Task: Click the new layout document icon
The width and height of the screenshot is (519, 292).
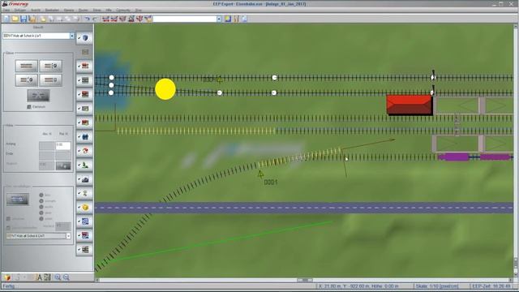Action: point(6,19)
